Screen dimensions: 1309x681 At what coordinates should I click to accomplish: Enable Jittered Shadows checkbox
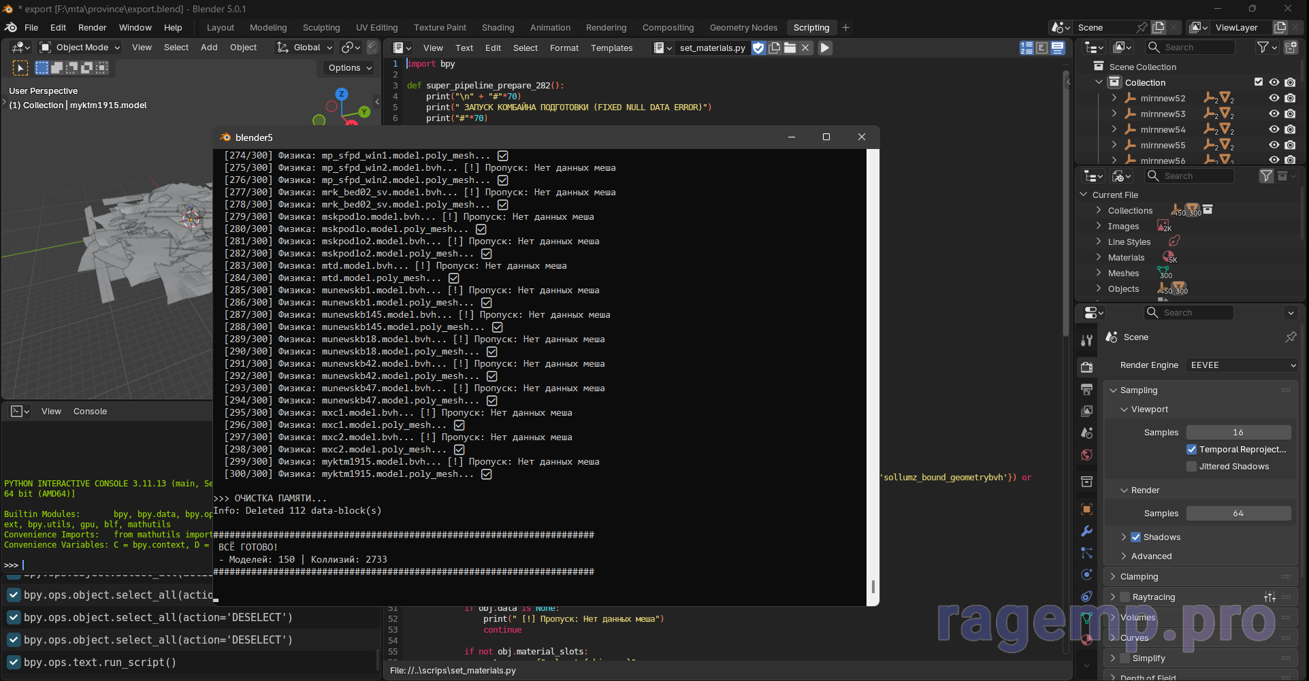point(1191,467)
